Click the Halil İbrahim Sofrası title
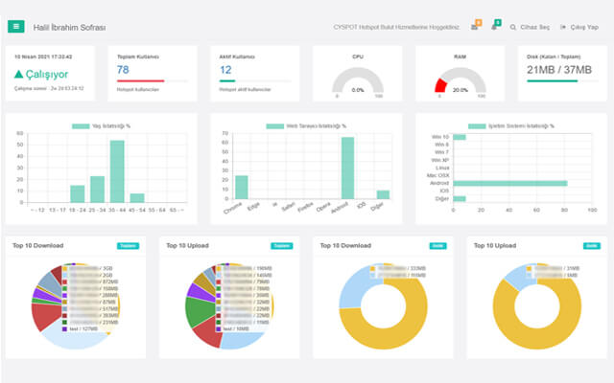Viewport: 614px width, 383px height. (69, 28)
